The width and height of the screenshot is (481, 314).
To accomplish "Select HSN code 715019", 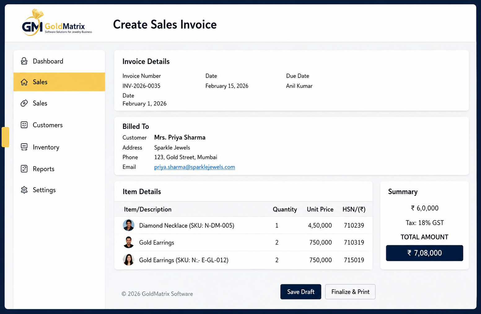I will (x=354, y=260).
